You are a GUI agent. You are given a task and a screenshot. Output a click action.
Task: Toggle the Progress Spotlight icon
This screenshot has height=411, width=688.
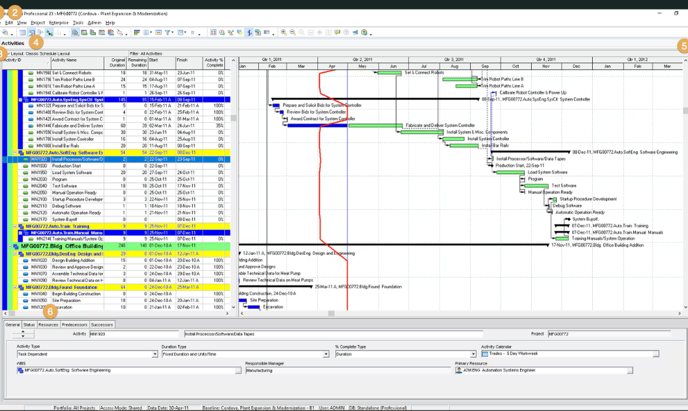coord(240,33)
